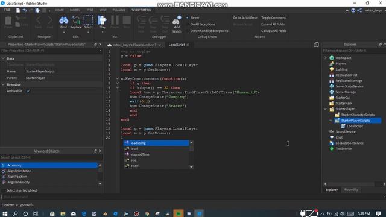The width and height of the screenshot is (386, 217).
Task: Select ReplicatedStorage in Explorer
Action: (349, 81)
